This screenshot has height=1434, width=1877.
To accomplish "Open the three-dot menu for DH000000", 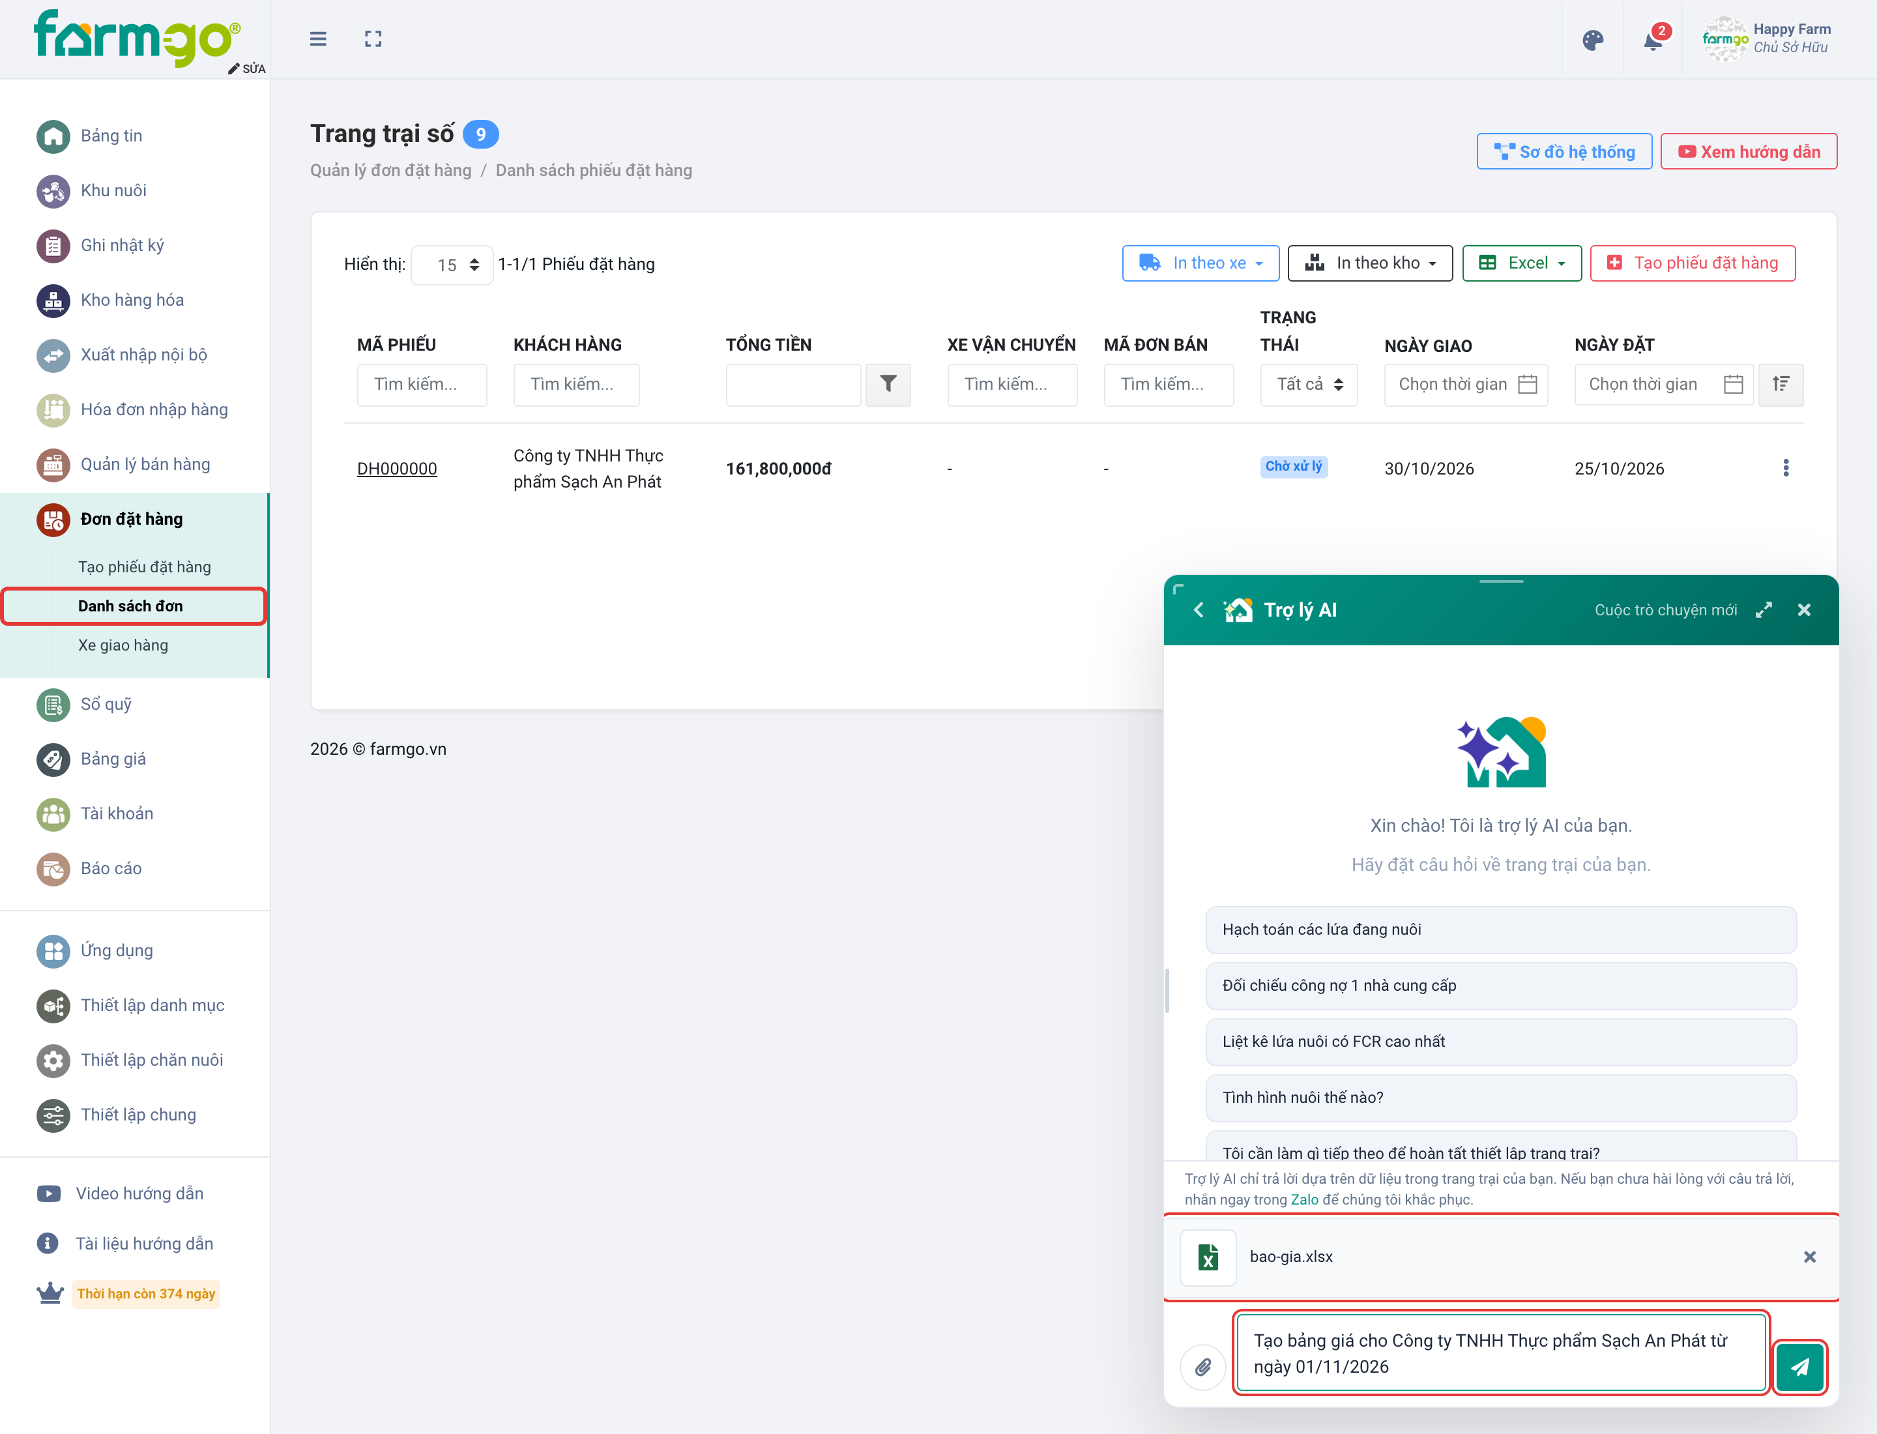I will pos(1786,468).
